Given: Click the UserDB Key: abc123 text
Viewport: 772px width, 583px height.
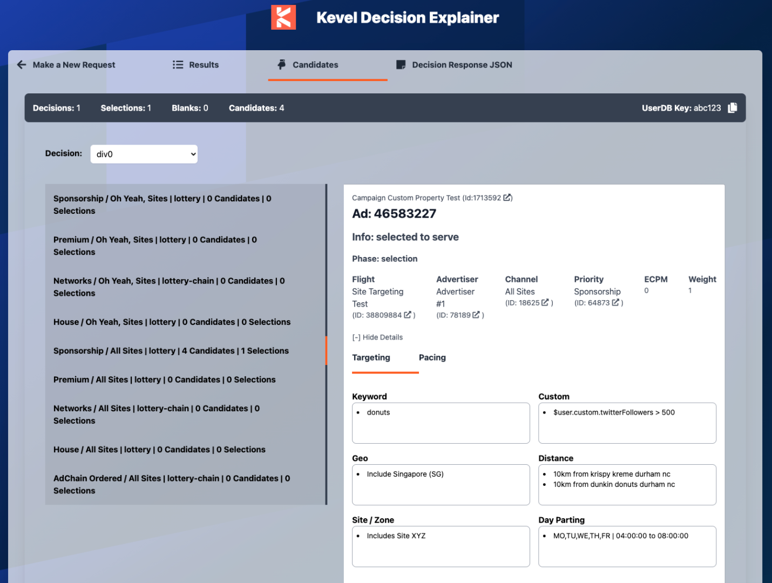Looking at the screenshot, I should click(681, 108).
